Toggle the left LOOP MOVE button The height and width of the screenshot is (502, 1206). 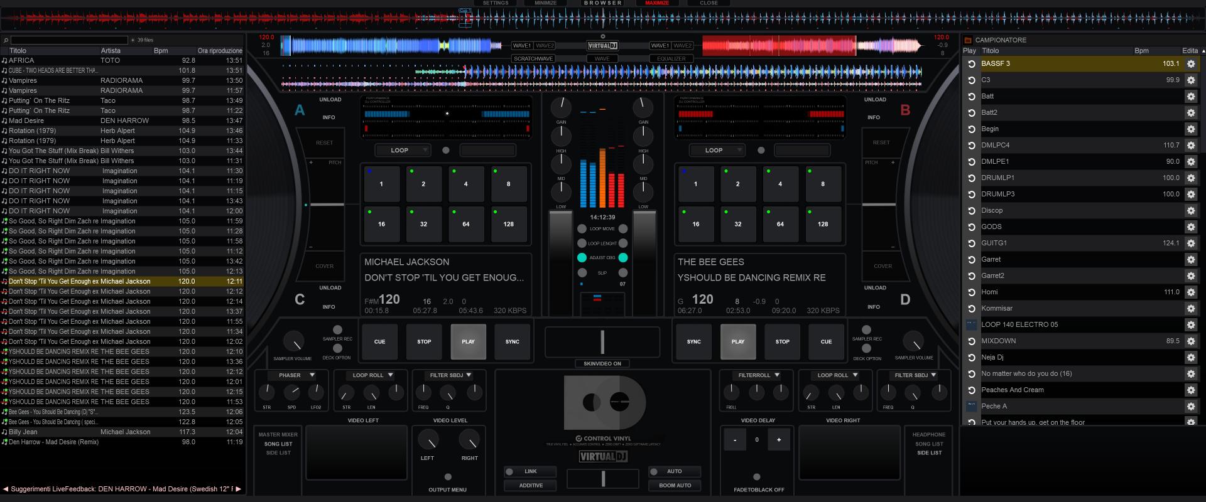click(582, 229)
